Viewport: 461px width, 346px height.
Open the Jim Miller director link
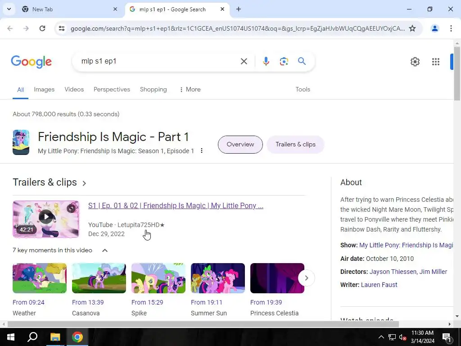click(433, 272)
